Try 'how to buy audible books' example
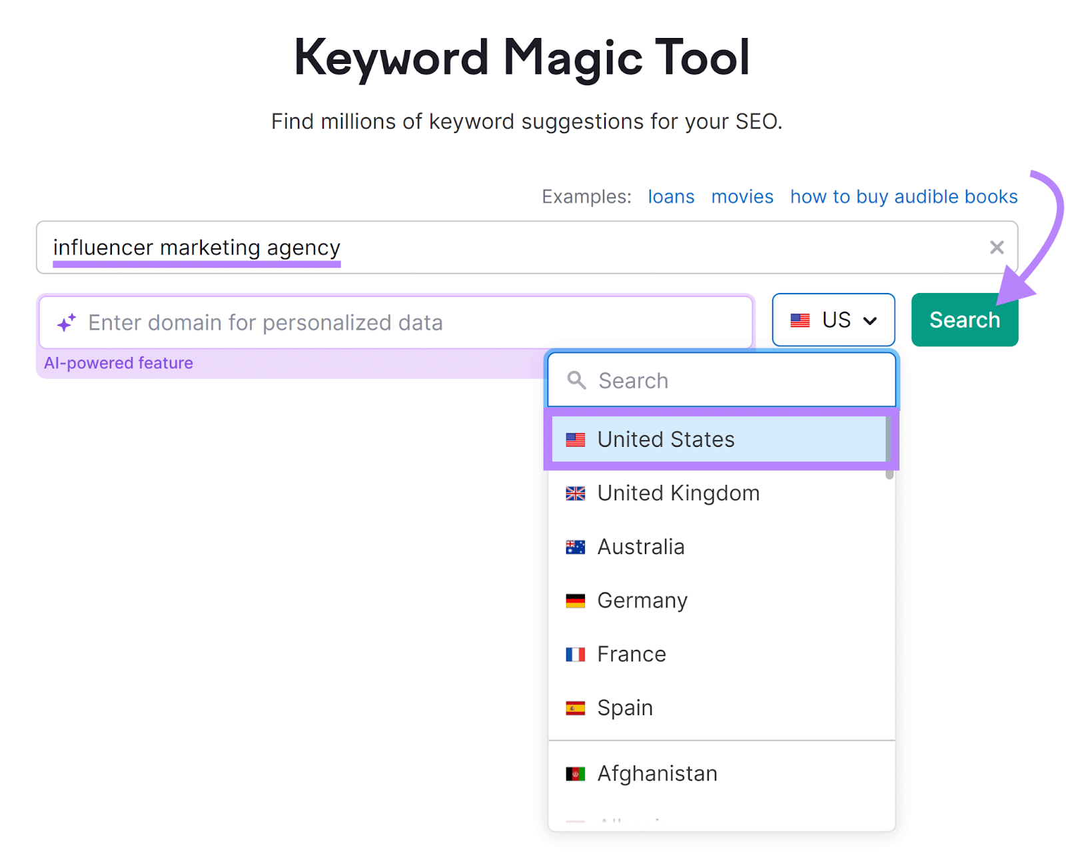This screenshot has height=863, width=1066. pyautogui.click(x=903, y=197)
